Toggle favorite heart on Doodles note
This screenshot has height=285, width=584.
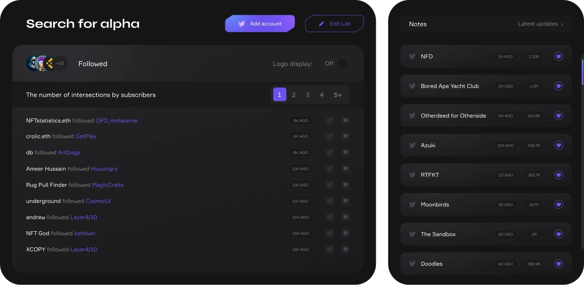point(558,264)
